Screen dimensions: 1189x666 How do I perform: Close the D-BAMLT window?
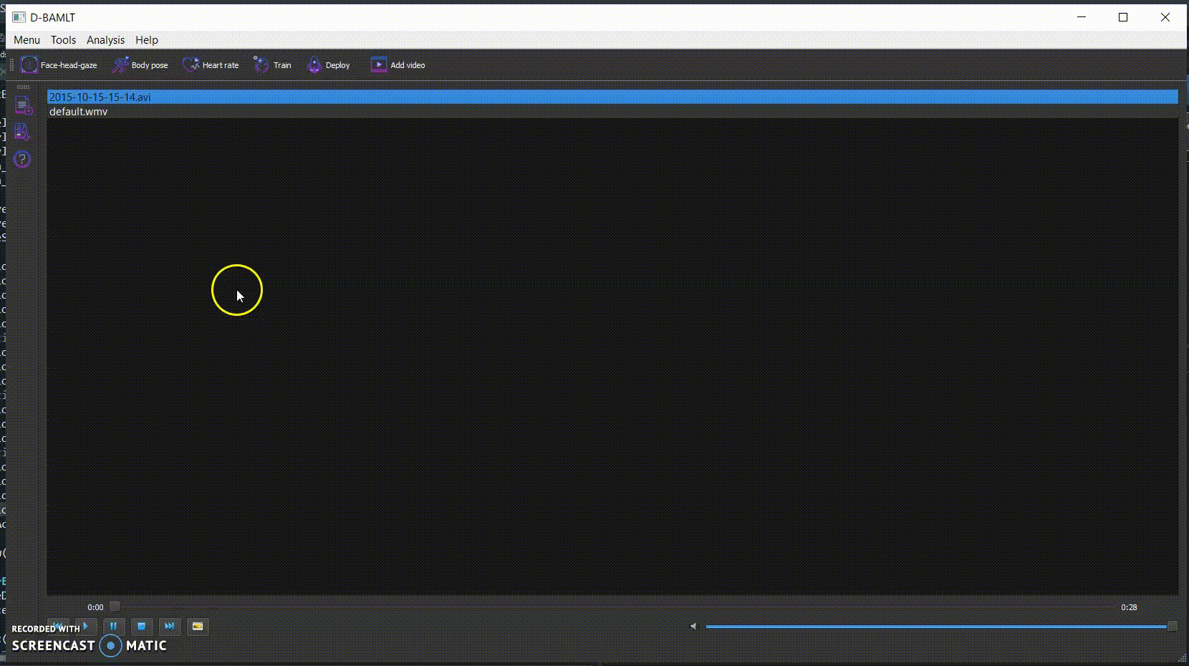(1165, 17)
